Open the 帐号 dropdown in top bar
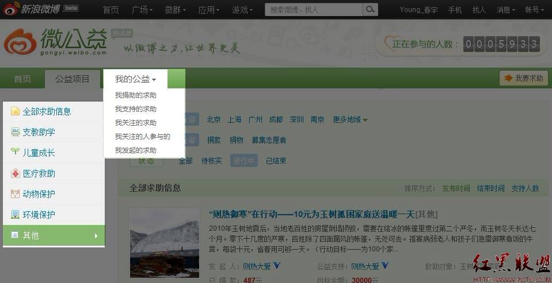This screenshot has height=283, width=552. [535, 10]
